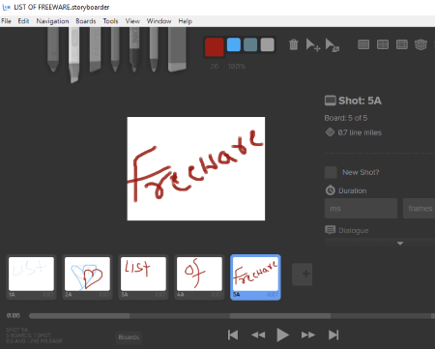Click the Dialogue speech bubble icon

pos(330,230)
